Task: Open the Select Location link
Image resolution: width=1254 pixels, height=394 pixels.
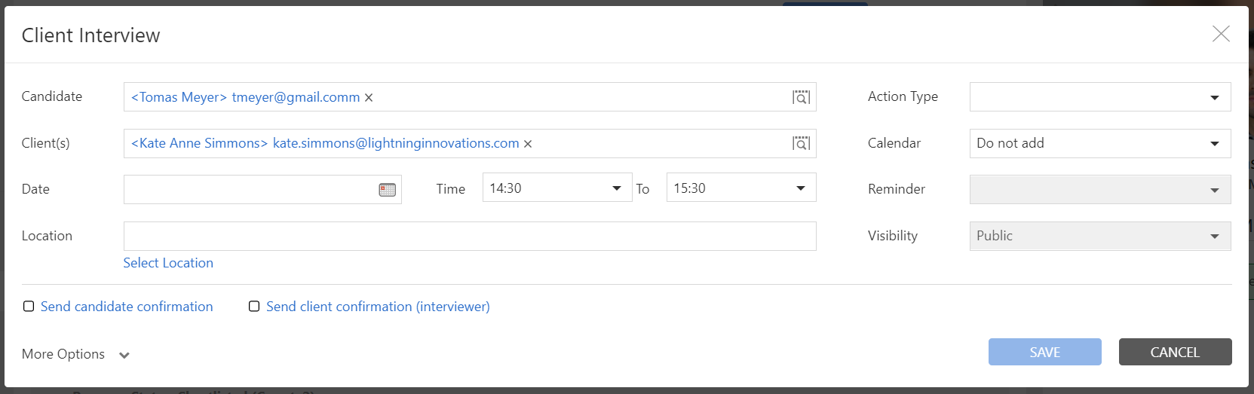Action: (x=168, y=263)
